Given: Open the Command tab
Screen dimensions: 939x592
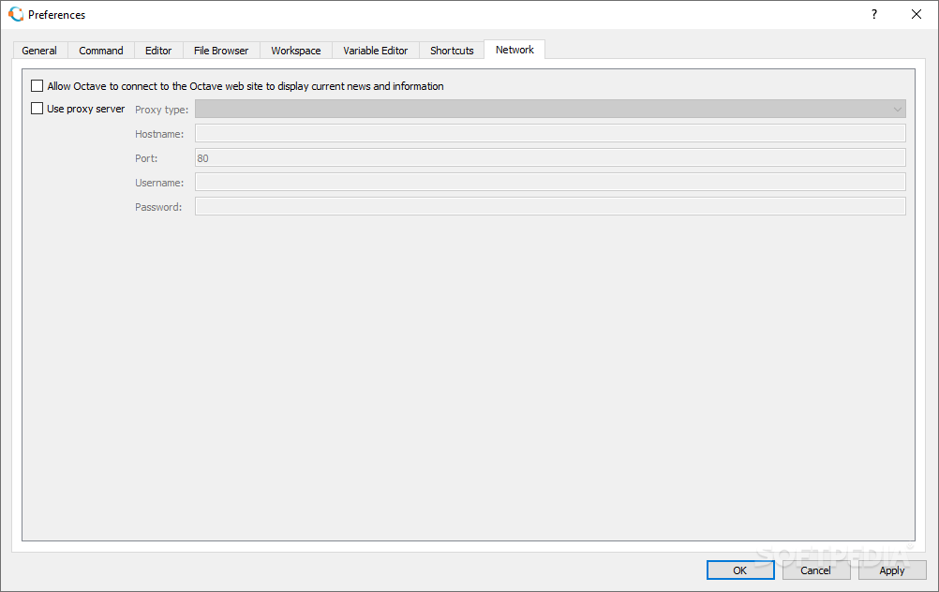Looking at the screenshot, I should point(101,51).
